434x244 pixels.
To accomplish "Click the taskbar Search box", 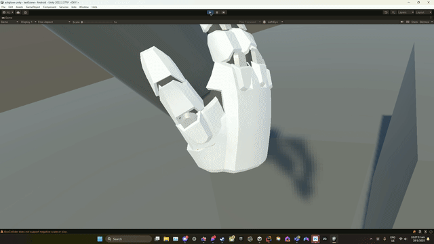I will (x=129, y=239).
